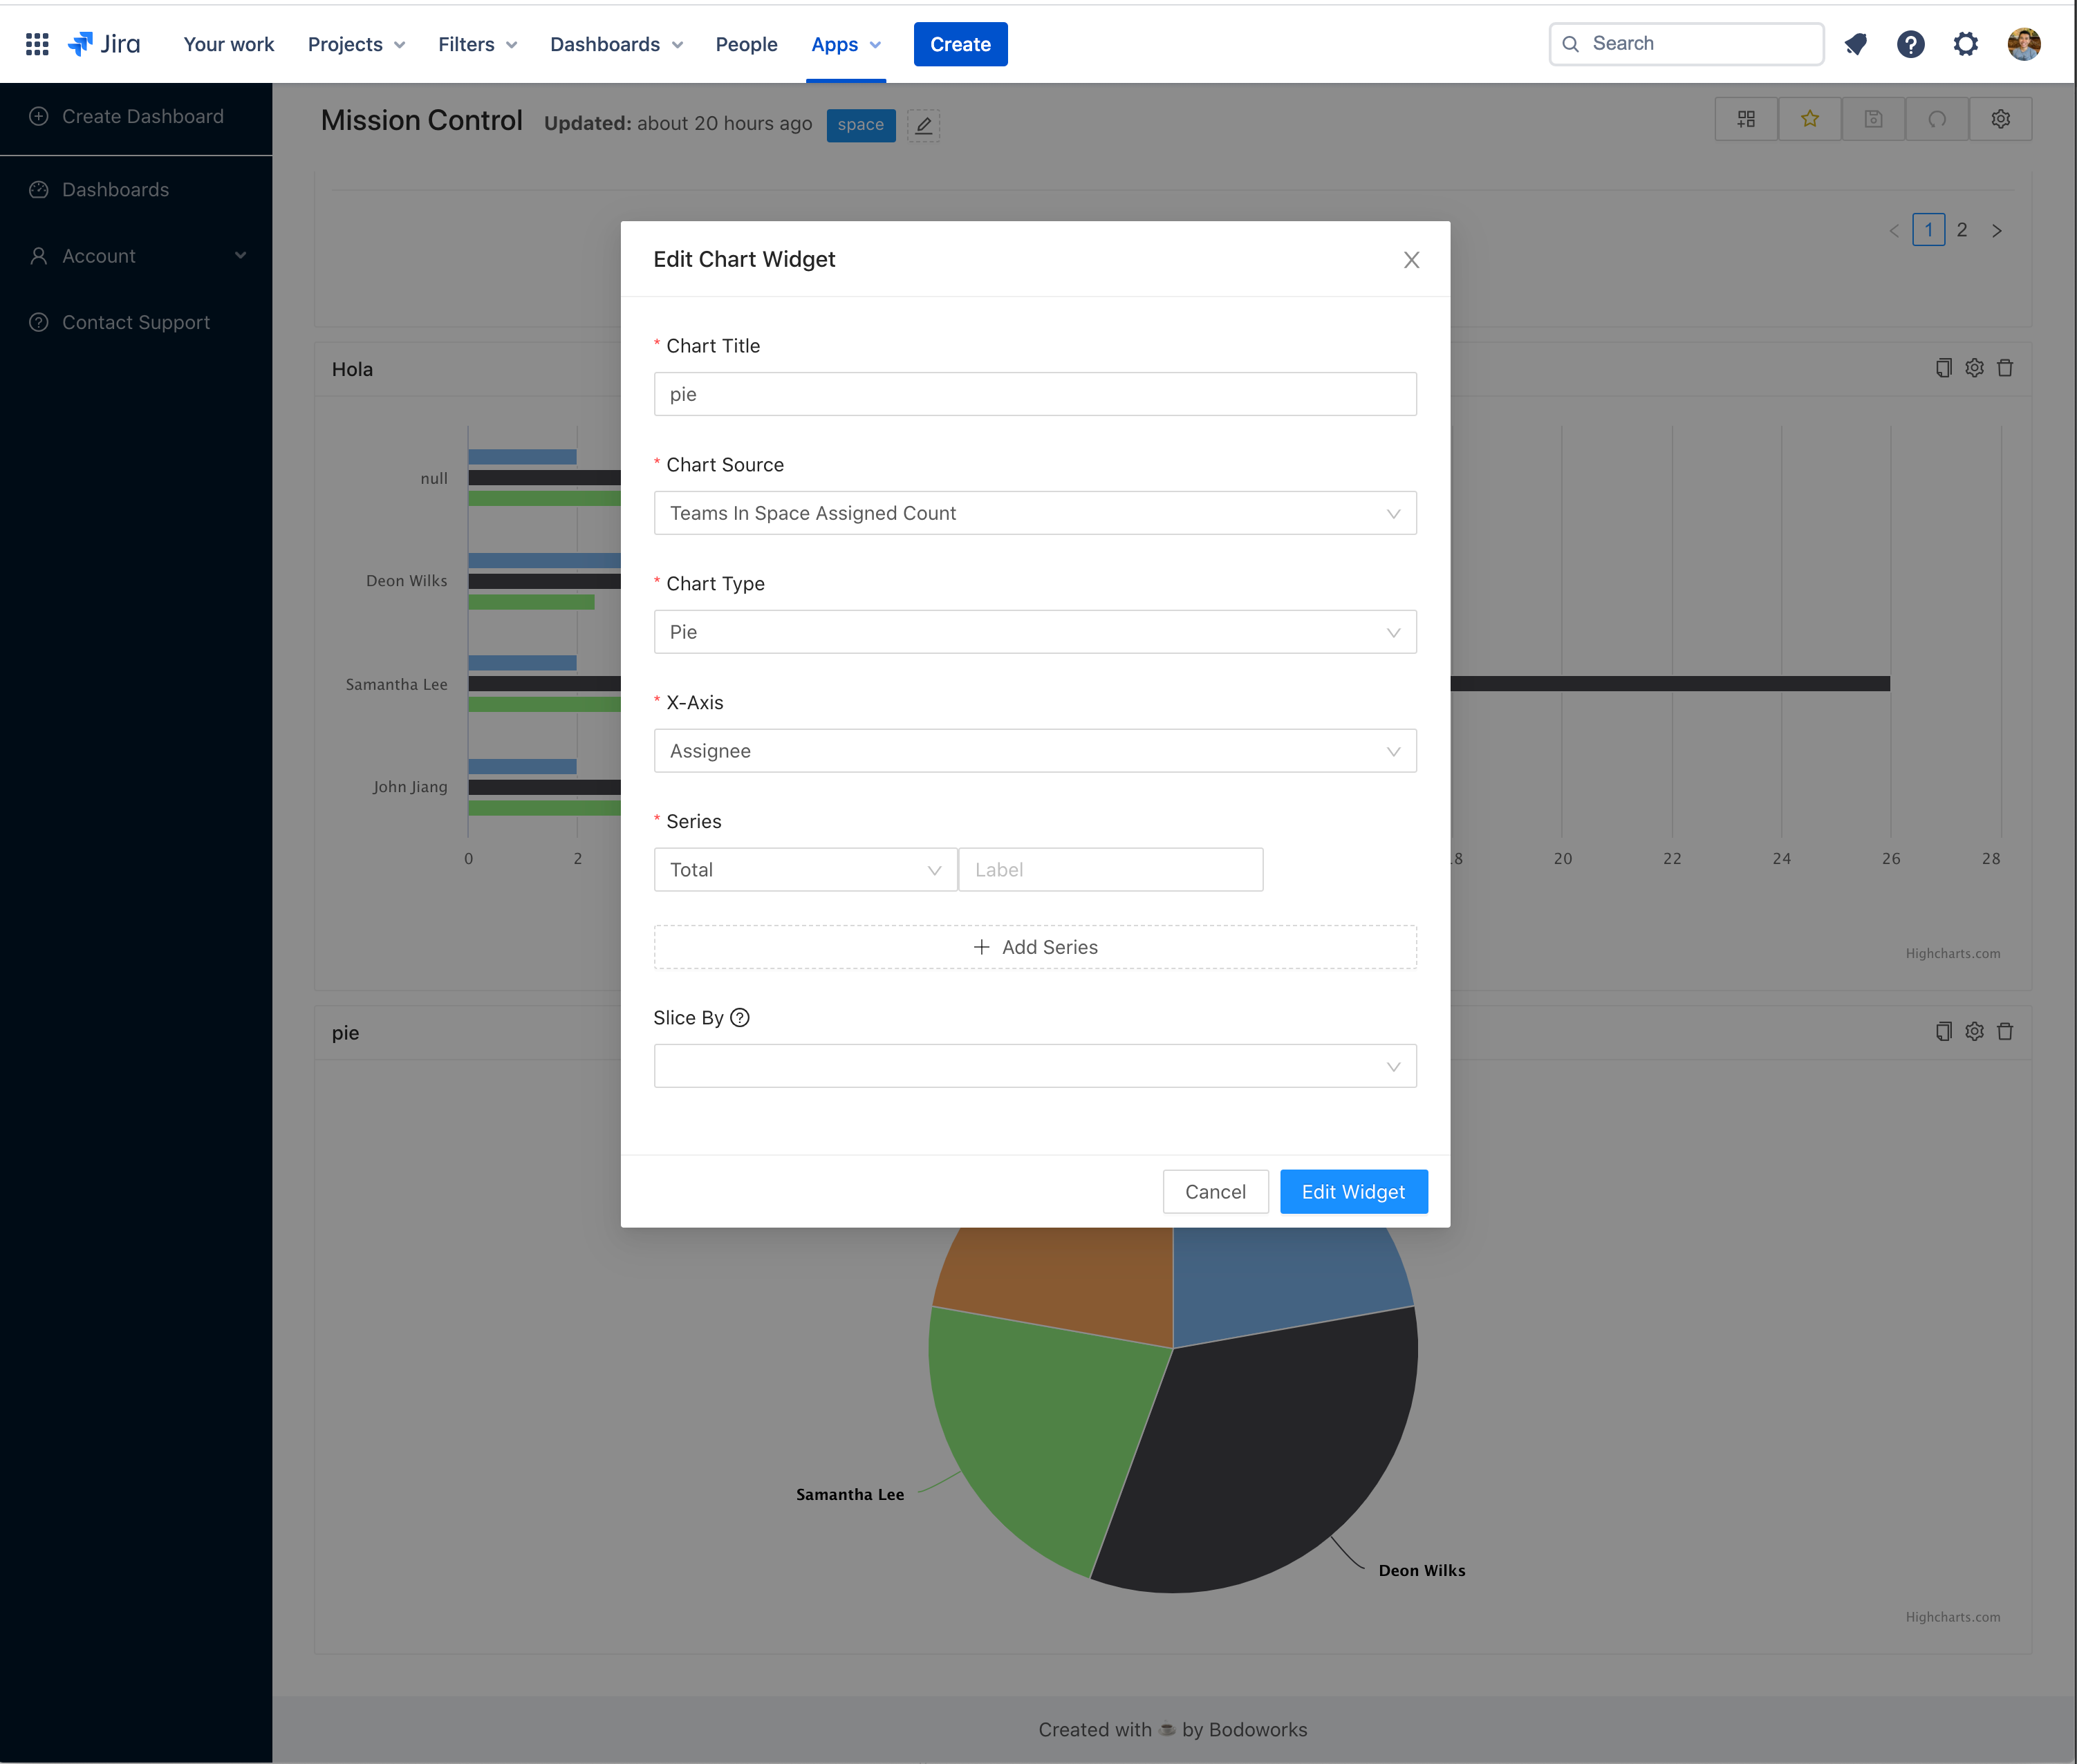Click the notifications megaphone icon in the top bar
2077x1764 pixels.
[1856, 43]
